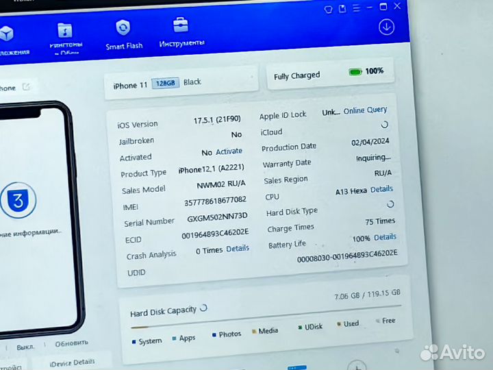The image size is (493, 370).
Task: Open Battery Life Details link
Action: (385, 237)
